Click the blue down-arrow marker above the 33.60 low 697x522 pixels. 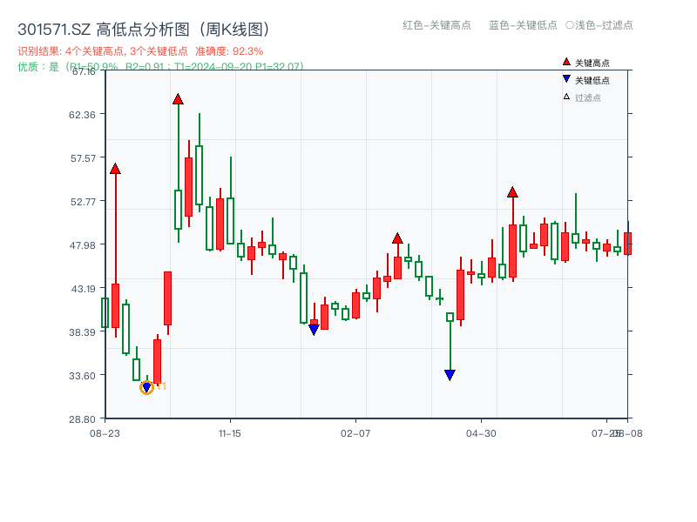coord(448,375)
